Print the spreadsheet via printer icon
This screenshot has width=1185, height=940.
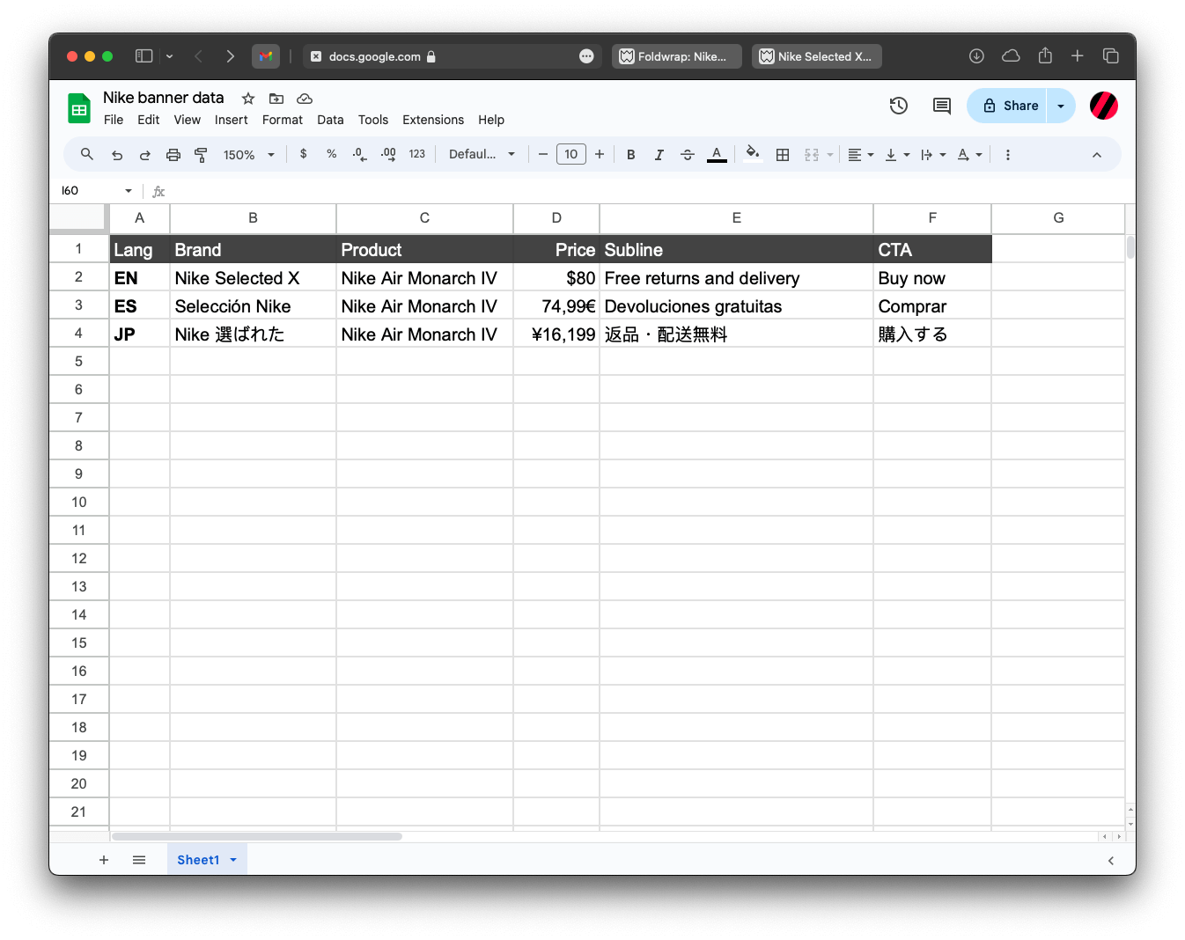(173, 154)
